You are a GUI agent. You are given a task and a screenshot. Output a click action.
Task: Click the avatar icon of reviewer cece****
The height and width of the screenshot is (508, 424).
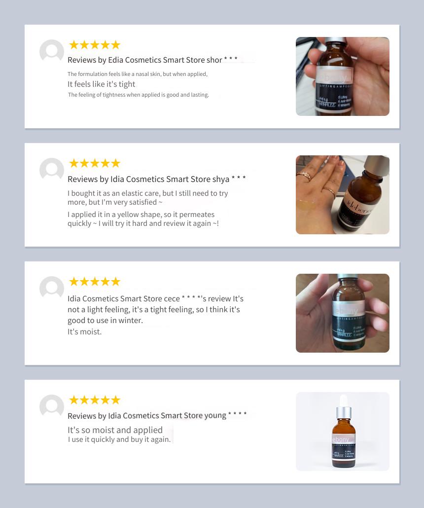coord(52,288)
